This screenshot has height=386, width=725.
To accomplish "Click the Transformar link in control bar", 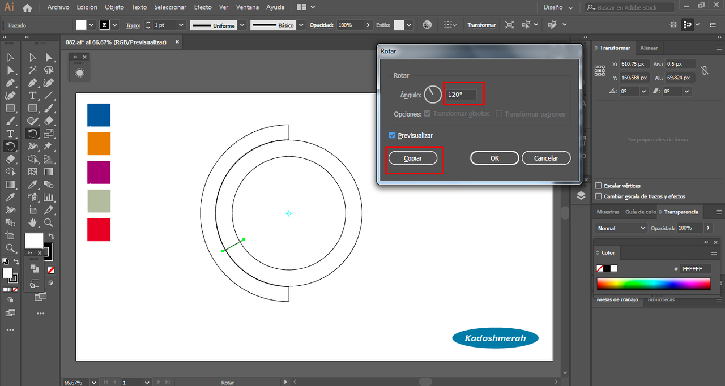I will click(481, 25).
